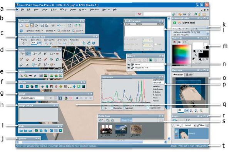The image size is (229, 152).
Task: Click the Actual size icon in Tool Options
Action: point(72,43)
